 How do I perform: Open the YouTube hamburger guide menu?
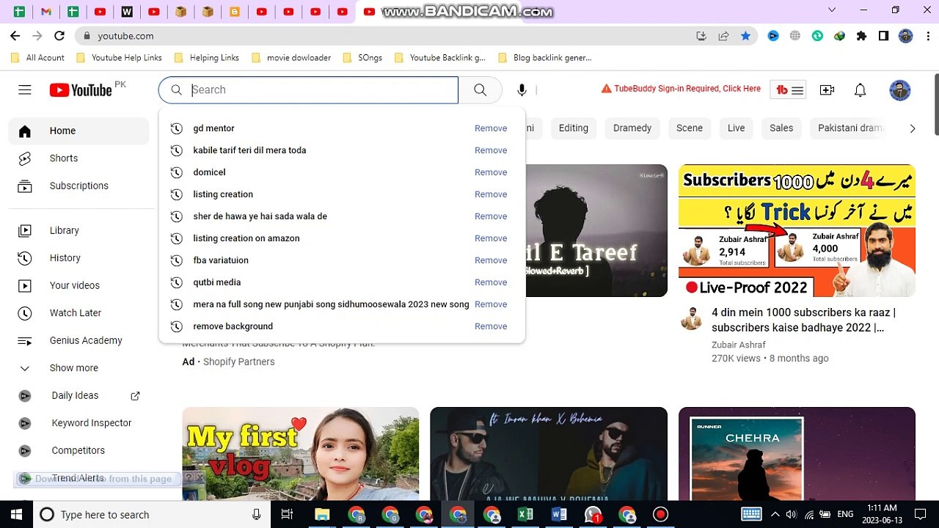coord(25,89)
